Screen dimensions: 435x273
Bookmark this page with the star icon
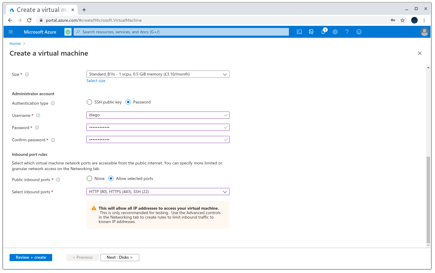tap(403, 20)
